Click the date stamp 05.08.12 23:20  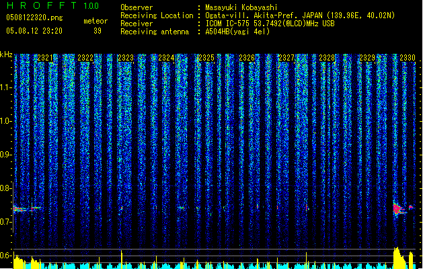click(x=34, y=31)
